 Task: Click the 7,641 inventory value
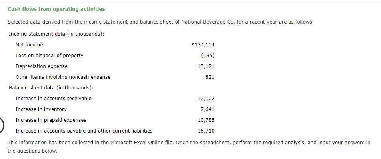[x=207, y=109]
